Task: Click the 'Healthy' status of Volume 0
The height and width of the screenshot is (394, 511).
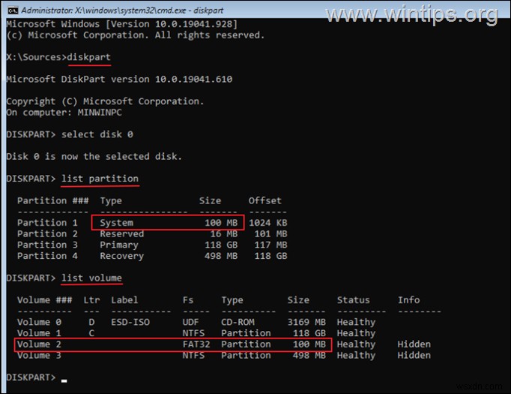Action: [x=356, y=323]
